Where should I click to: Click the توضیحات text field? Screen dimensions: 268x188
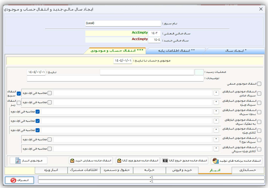(115, 78)
